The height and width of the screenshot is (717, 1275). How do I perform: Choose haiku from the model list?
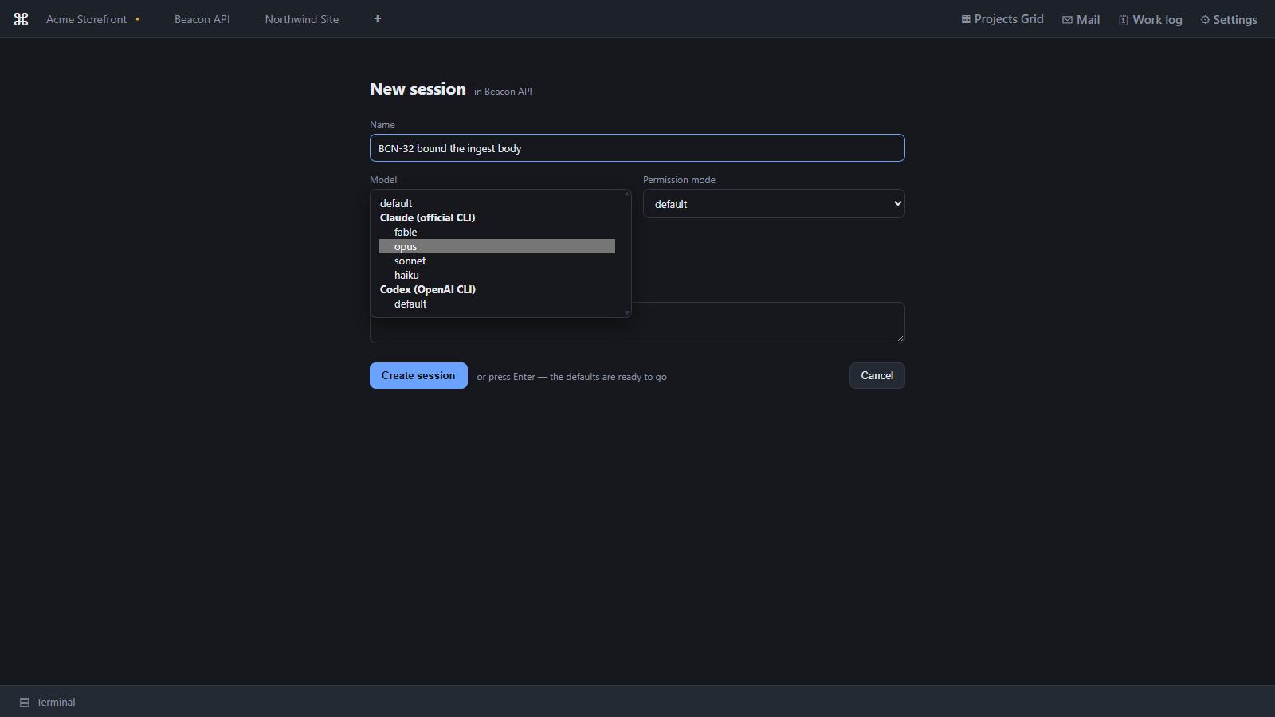point(496,275)
